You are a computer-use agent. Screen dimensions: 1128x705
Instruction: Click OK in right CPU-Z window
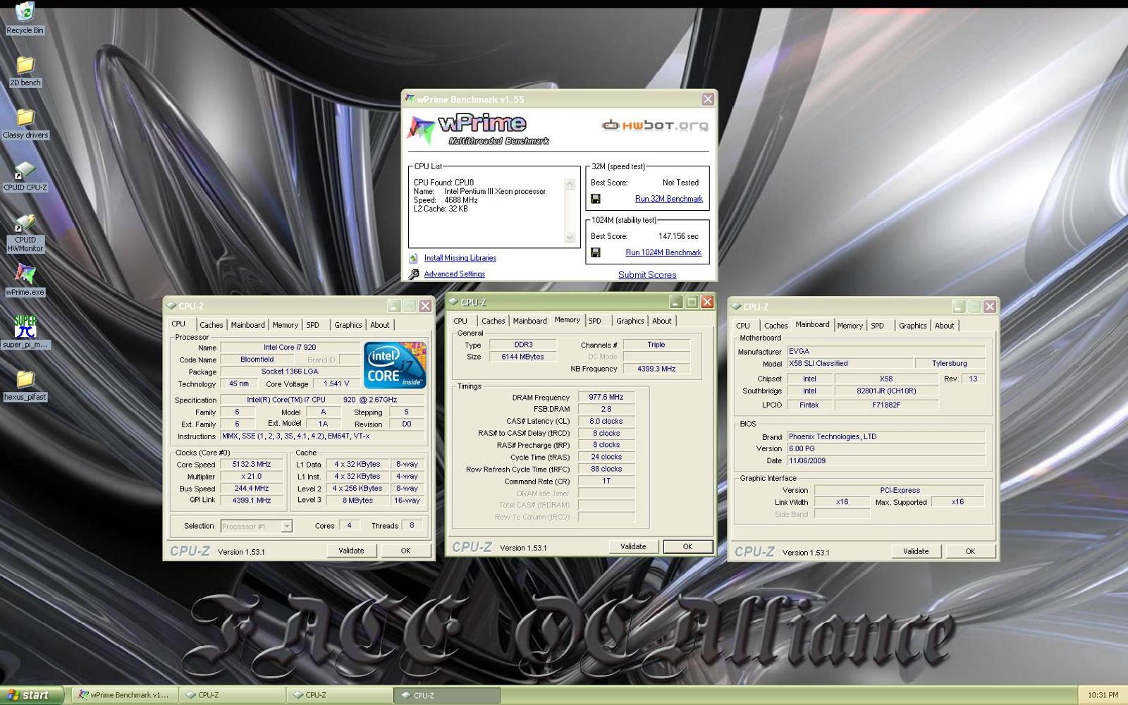point(970,551)
